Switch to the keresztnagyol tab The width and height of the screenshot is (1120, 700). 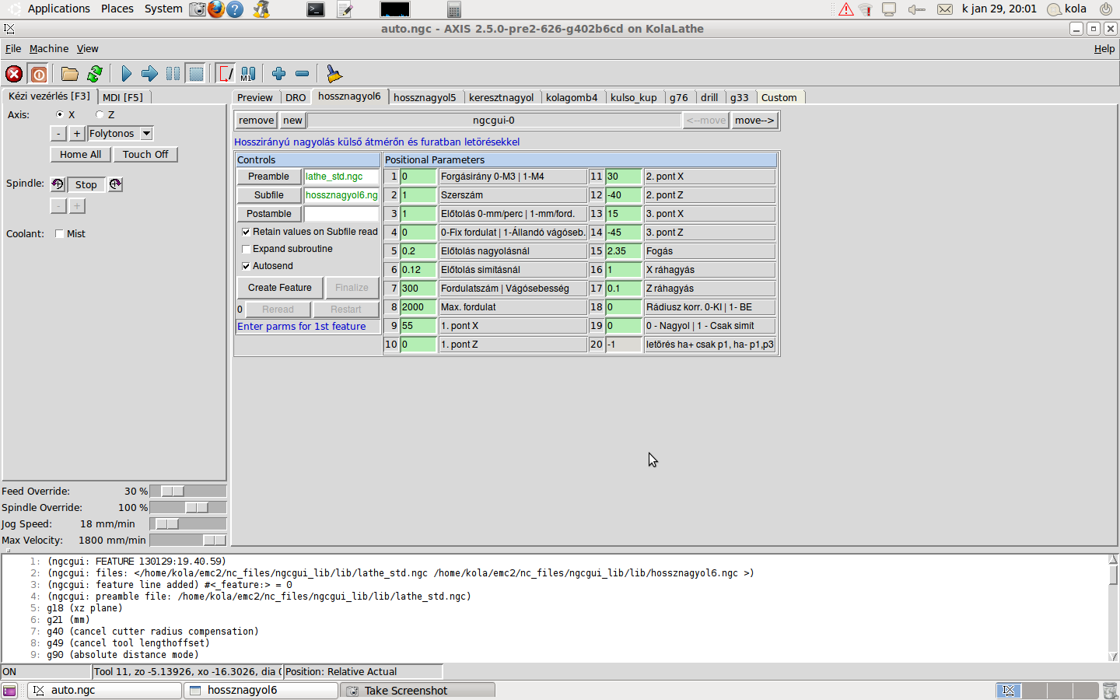point(501,97)
